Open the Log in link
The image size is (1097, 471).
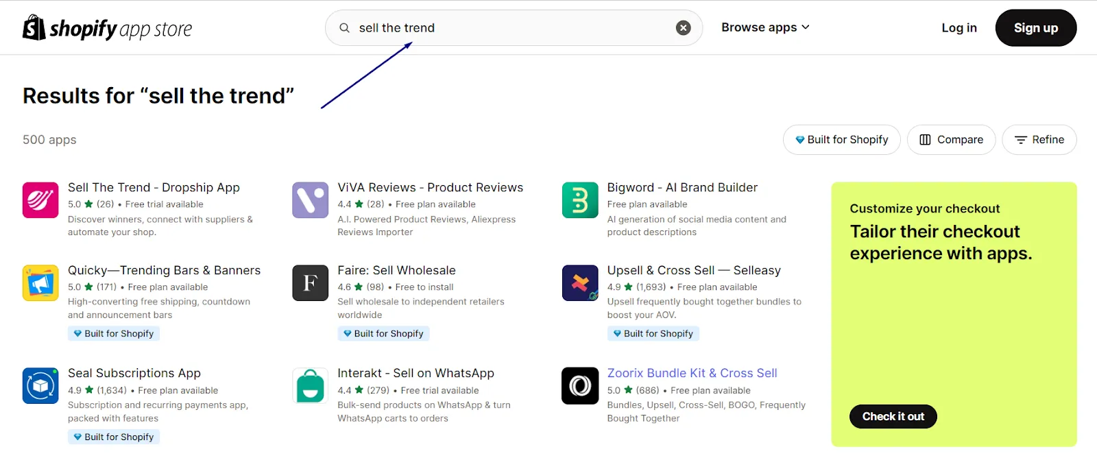click(959, 27)
